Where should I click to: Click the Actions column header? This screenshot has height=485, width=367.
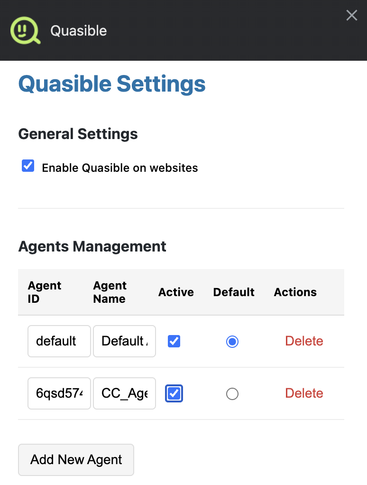click(295, 292)
